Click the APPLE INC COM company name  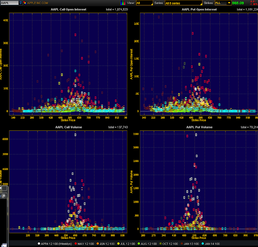tap(37, 3)
